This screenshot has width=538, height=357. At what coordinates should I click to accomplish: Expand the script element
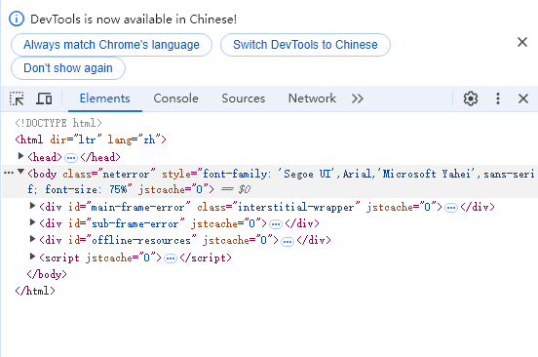click(32, 257)
